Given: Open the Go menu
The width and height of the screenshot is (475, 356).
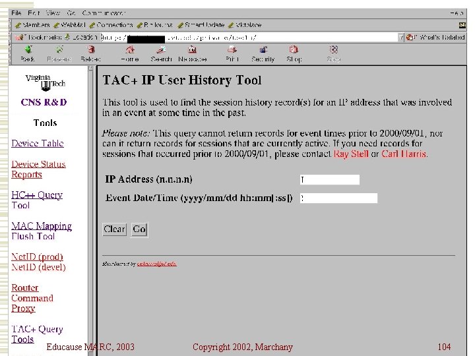Looking at the screenshot, I should coord(71,13).
